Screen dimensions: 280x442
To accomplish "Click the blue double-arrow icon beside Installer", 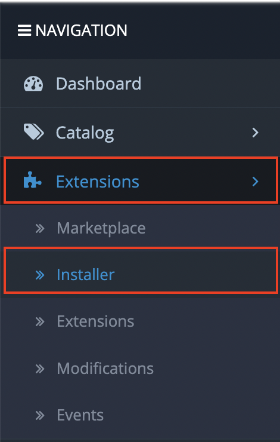I will (40, 275).
